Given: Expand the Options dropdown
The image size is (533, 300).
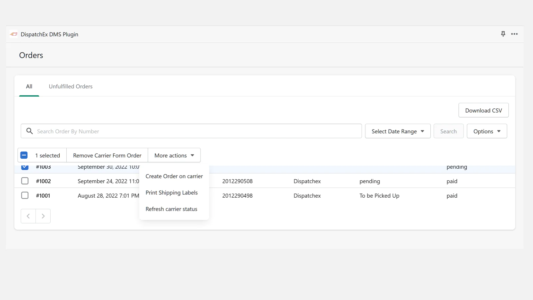Looking at the screenshot, I should (487, 131).
